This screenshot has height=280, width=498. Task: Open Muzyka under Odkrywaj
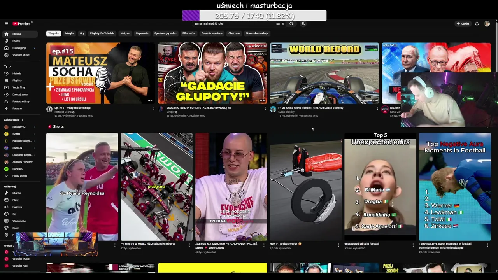click(x=19, y=193)
